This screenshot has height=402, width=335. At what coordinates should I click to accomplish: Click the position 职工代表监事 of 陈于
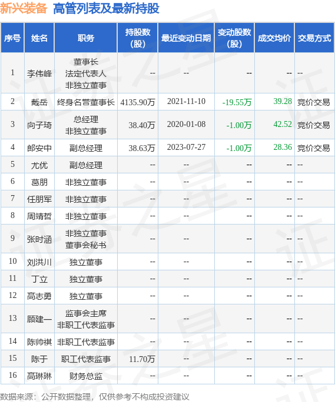86,359
